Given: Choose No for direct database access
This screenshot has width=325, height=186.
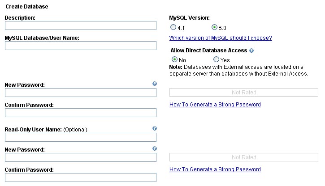Looking at the screenshot, I should tap(174, 59).
